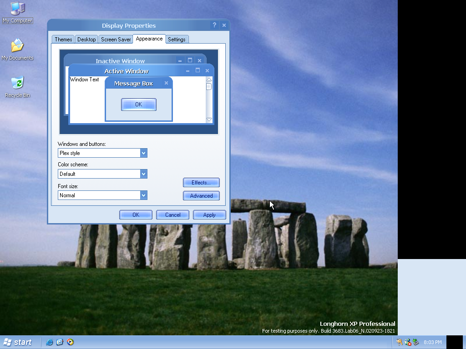The height and width of the screenshot is (349, 466).
Task: Open the Start menu
Action: click(18, 342)
